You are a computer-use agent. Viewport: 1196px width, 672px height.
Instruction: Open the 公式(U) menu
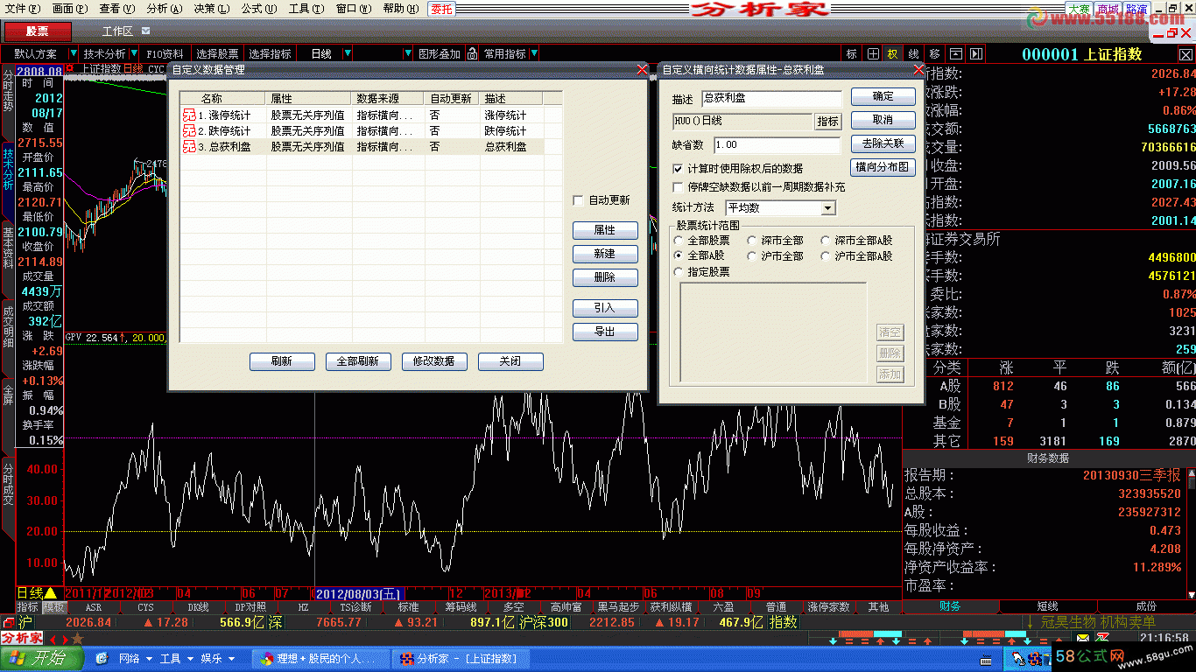[x=259, y=9]
